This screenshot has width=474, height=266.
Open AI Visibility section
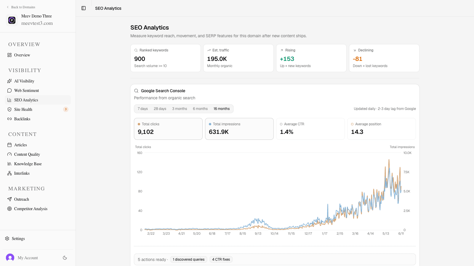tap(38, 81)
